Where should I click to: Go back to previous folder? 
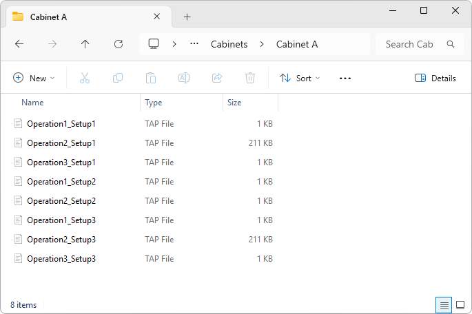19,44
